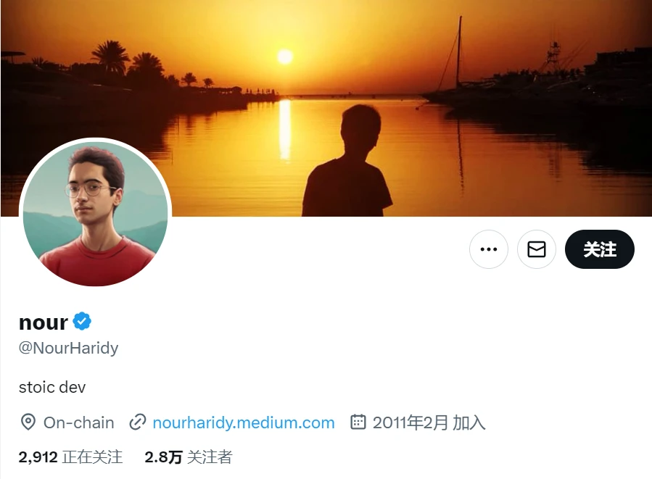Image resolution: width=652 pixels, height=479 pixels.
Task: Click the On-chain location text
Action: [78, 422]
